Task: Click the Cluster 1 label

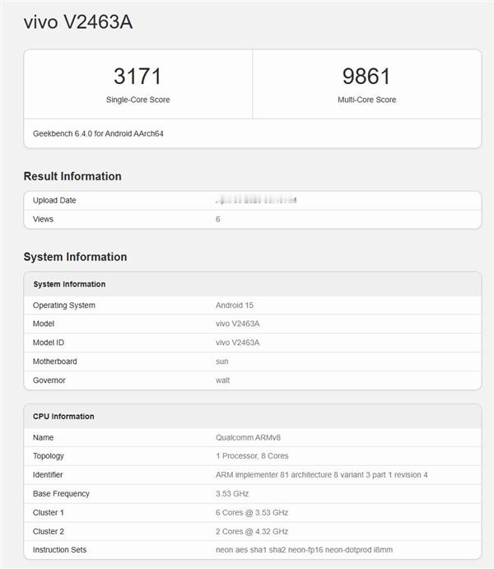Action: click(x=49, y=513)
